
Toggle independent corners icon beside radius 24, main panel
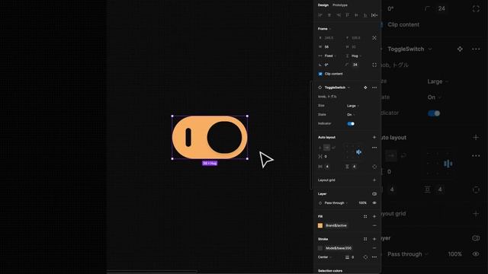click(374, 65)
